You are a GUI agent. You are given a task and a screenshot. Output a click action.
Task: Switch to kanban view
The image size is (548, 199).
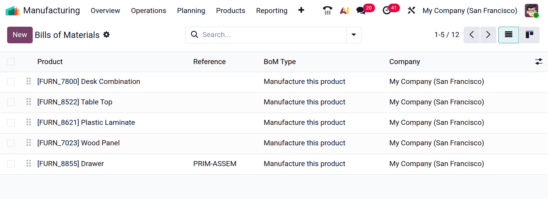point(530,35)
